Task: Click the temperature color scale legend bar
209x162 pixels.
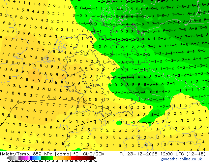Action: pyautogui.click(x=51, y=158)
